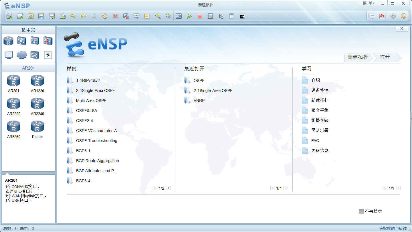The height and width of the screenshot is (232, 412).
Task: Pick the AR1220 router device
Action: tap(37, 84)
